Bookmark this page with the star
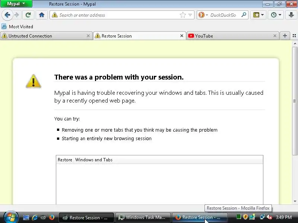The width and height of the screenshot is (298, 223). pyautogui.click(x=183, y=15)
